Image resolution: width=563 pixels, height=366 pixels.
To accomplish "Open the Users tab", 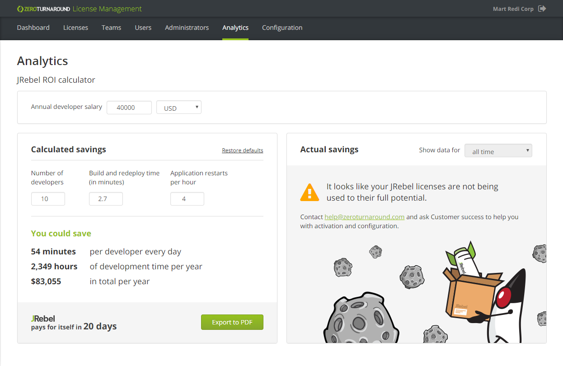I will coord(143,28).
